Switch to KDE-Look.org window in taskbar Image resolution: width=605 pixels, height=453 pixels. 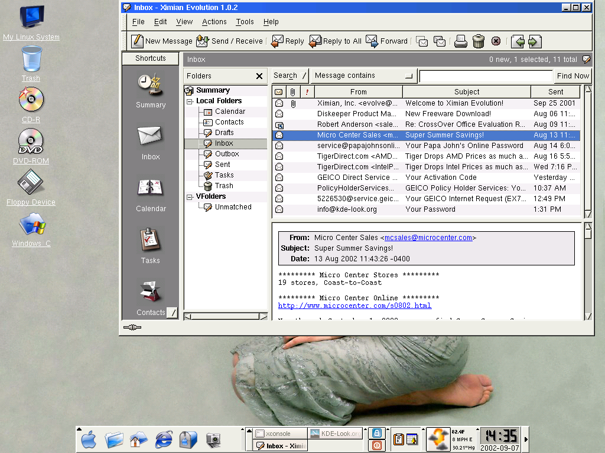click(336, 434)
